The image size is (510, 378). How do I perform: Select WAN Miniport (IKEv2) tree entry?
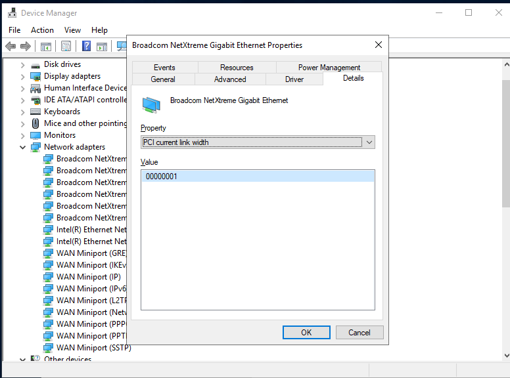91,265
